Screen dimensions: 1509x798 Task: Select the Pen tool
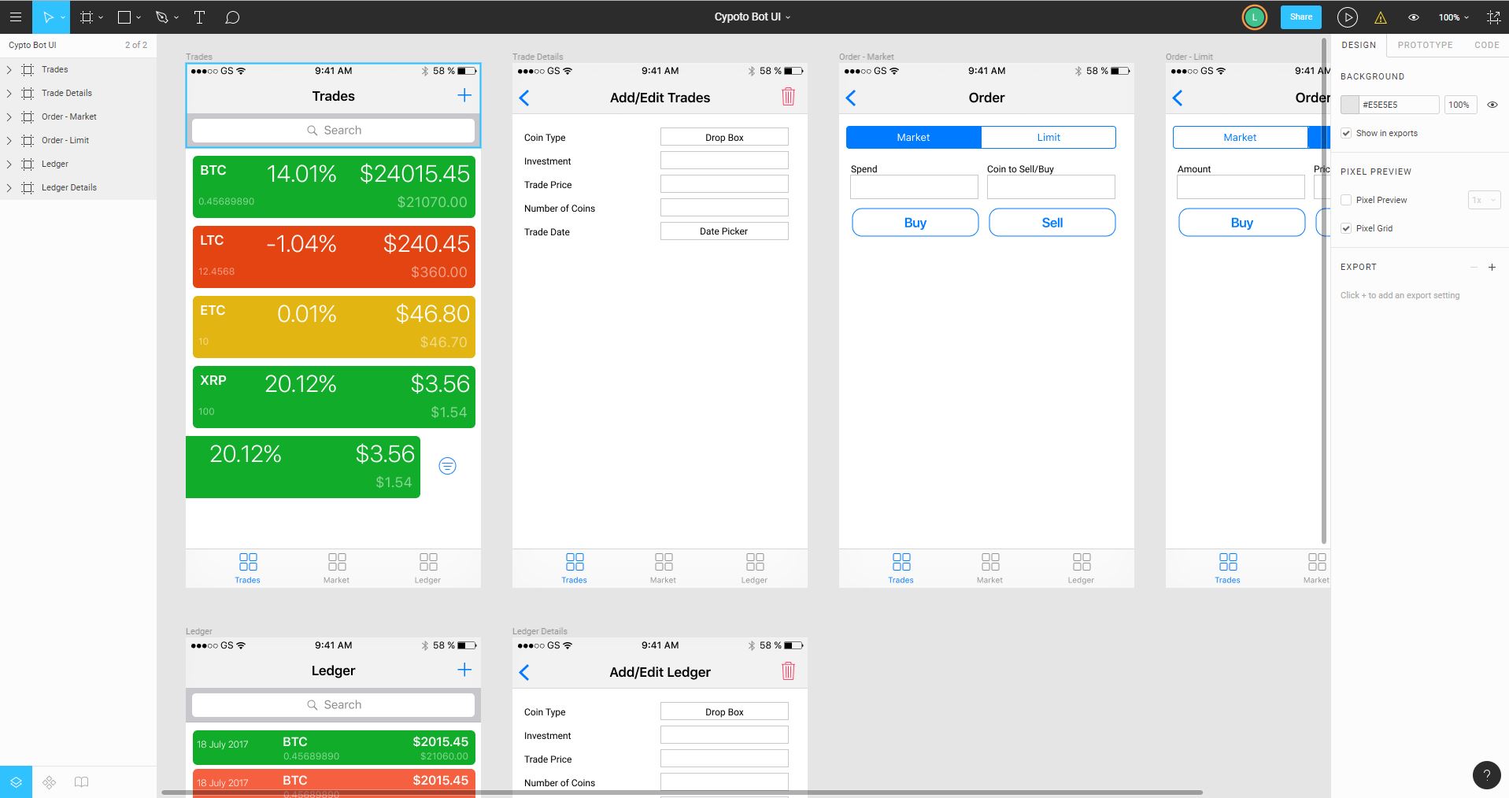[x=160, y=17]
